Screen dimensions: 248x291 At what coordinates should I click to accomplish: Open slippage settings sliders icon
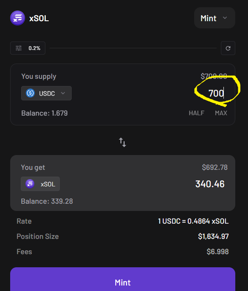[x=19, y=48]
